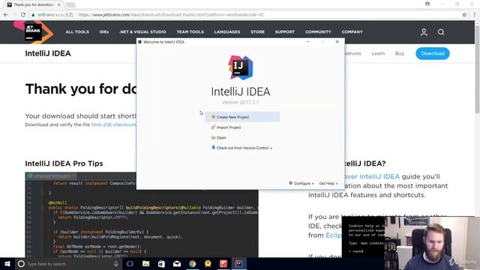480x270 pixels.
Task: Open Mail app from taskbar
Action: (177, 263)
